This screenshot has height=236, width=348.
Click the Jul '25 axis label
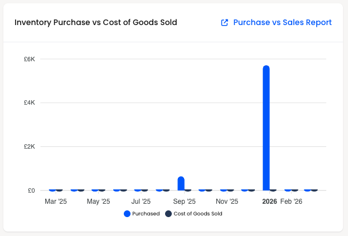tap(141, 201)
